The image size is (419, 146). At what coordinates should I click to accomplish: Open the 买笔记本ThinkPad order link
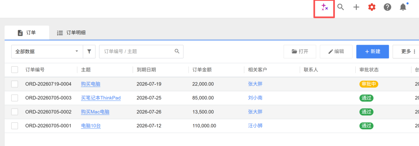101,98
